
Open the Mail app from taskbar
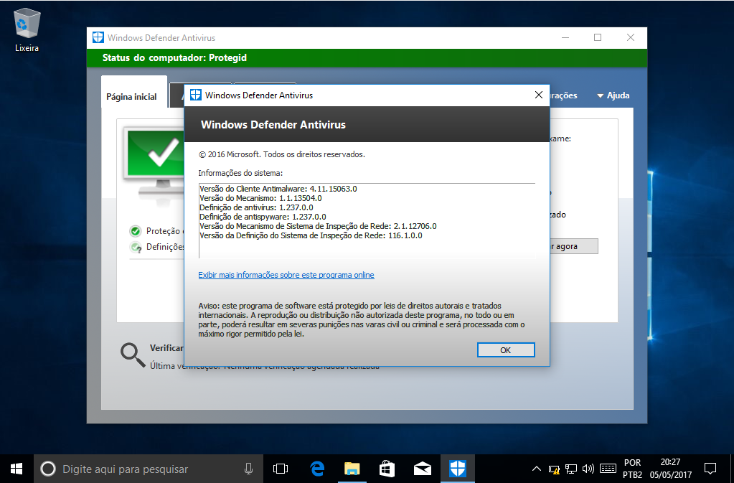(x=422, y=469)
